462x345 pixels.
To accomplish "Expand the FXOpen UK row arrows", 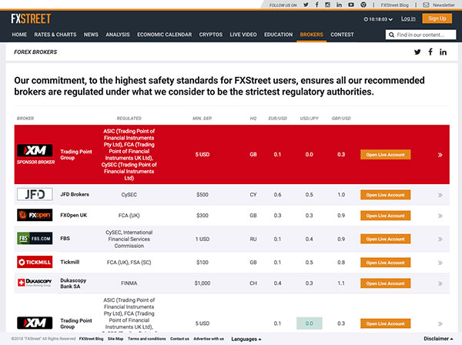I will point(440,216).
